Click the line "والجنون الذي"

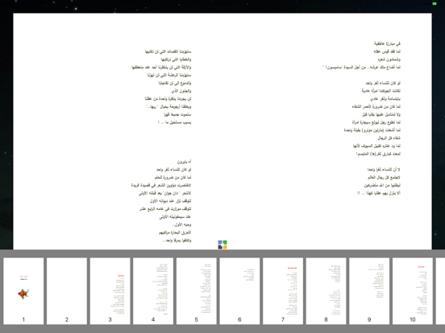click(x=181, y=91)
